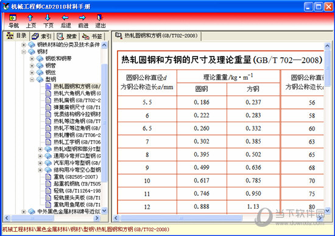Switch to the 索引 index tab
The image size is (335, 236).
pos(41,36)
